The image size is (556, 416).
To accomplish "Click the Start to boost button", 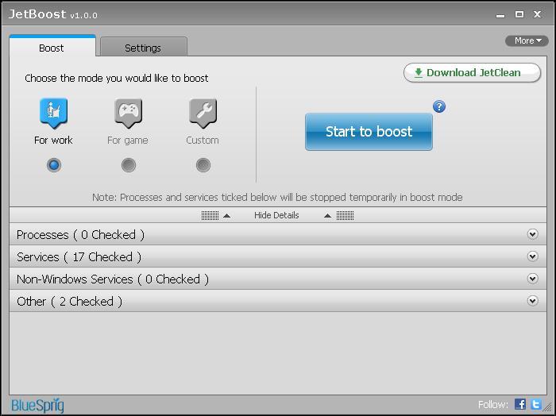I will [x=369, y=132].
